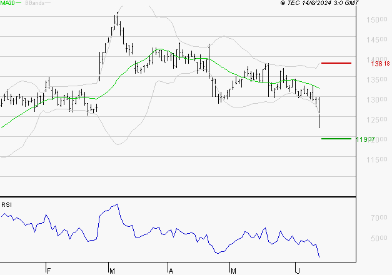Click the F month marker on time axis

[x=49, y=271]
